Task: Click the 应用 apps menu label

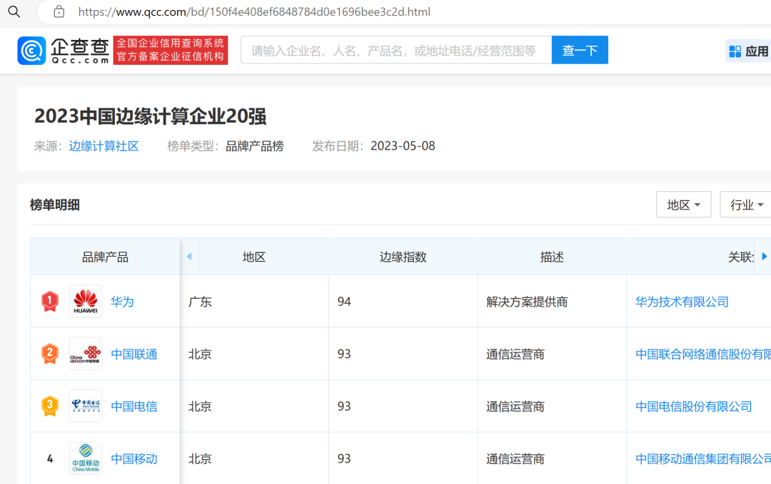Action: (x=757, y=51)
